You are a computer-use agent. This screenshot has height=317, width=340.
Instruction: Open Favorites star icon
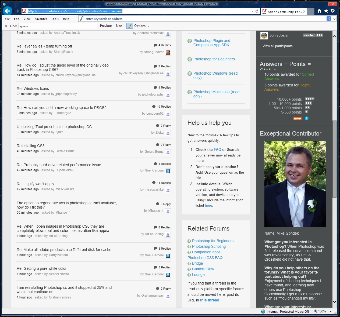coord(326,11)
